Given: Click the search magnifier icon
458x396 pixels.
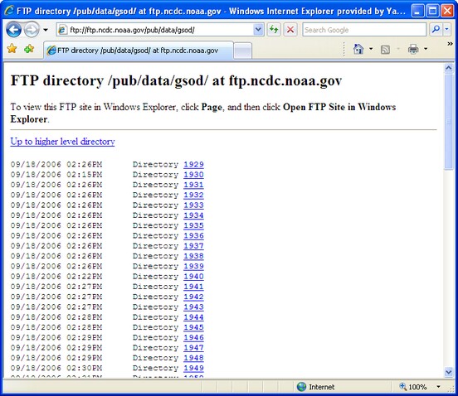Looking at the screenshot, I should tap(436, 30).
